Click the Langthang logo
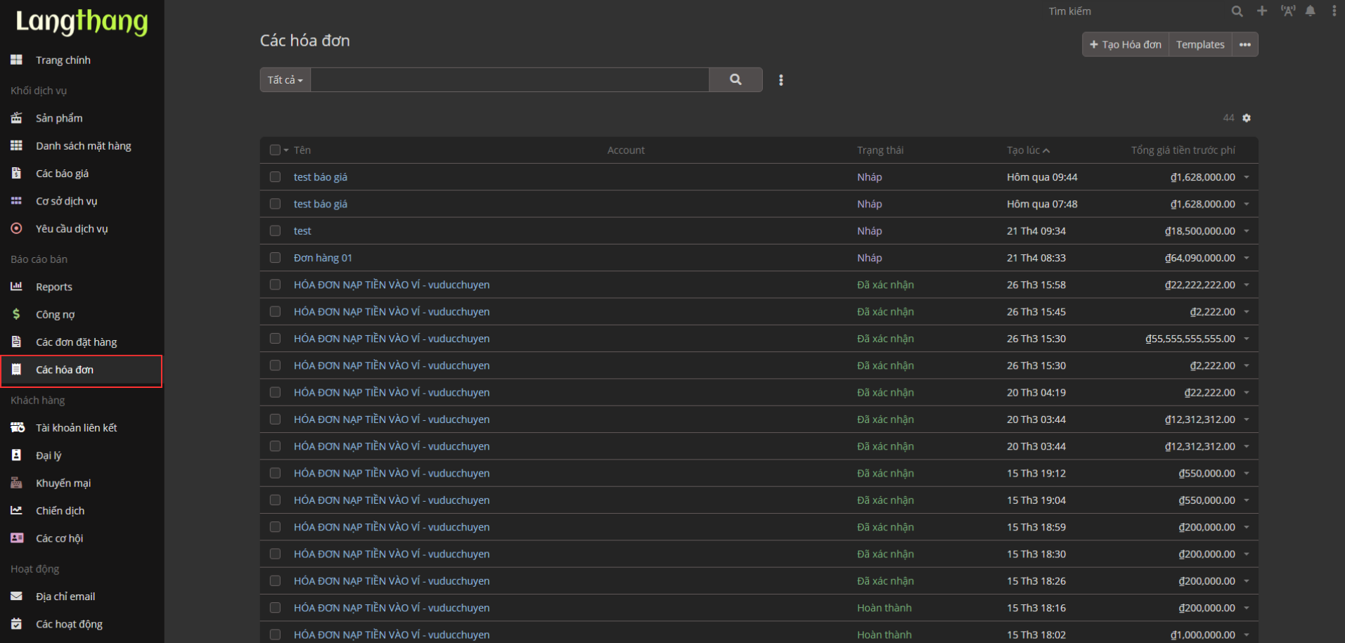The height and width of the screenshot is (643, 1345). [x=82, y=22]
